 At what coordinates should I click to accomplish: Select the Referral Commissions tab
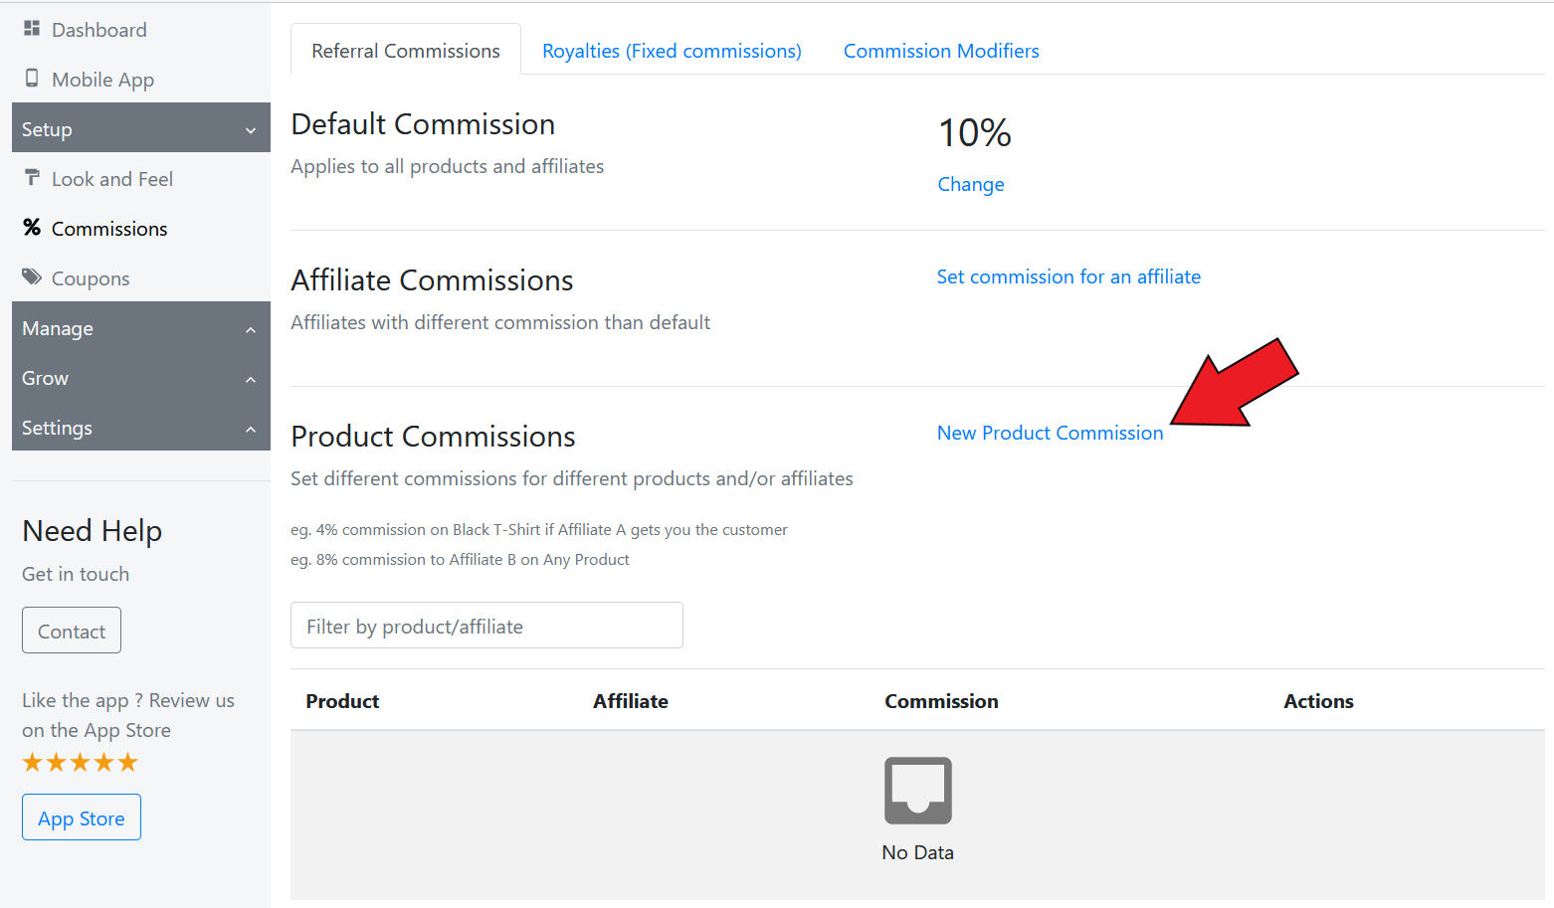(406, 51)
